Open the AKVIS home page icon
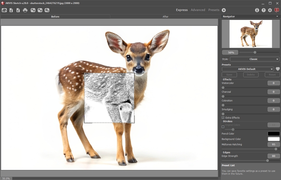 tap(4, 10)
